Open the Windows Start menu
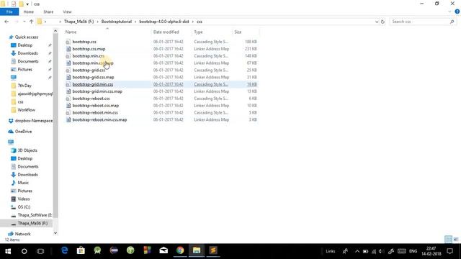461x259 pixels. pos(8,251)
